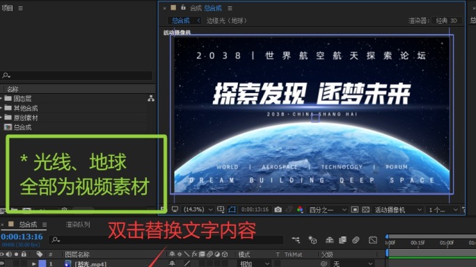This screenshot has width=476, height=267.
Task: Click the 3D layer column header icon
Action: (225, 254)
